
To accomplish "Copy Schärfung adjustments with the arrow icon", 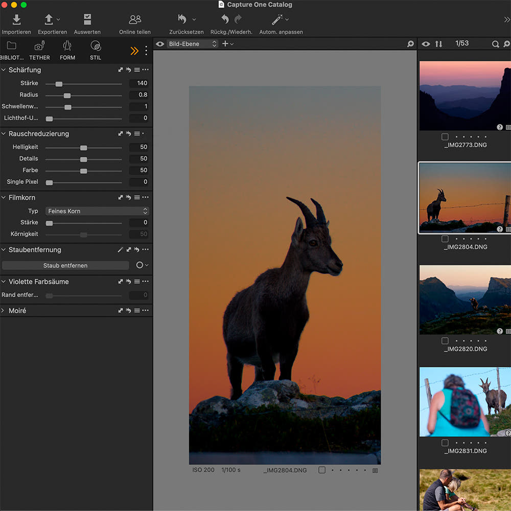I will coord(121,69).
